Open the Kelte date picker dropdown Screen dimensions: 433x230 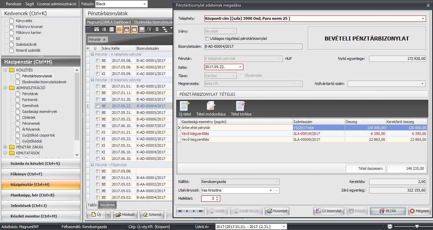click(x=240, y=67)
